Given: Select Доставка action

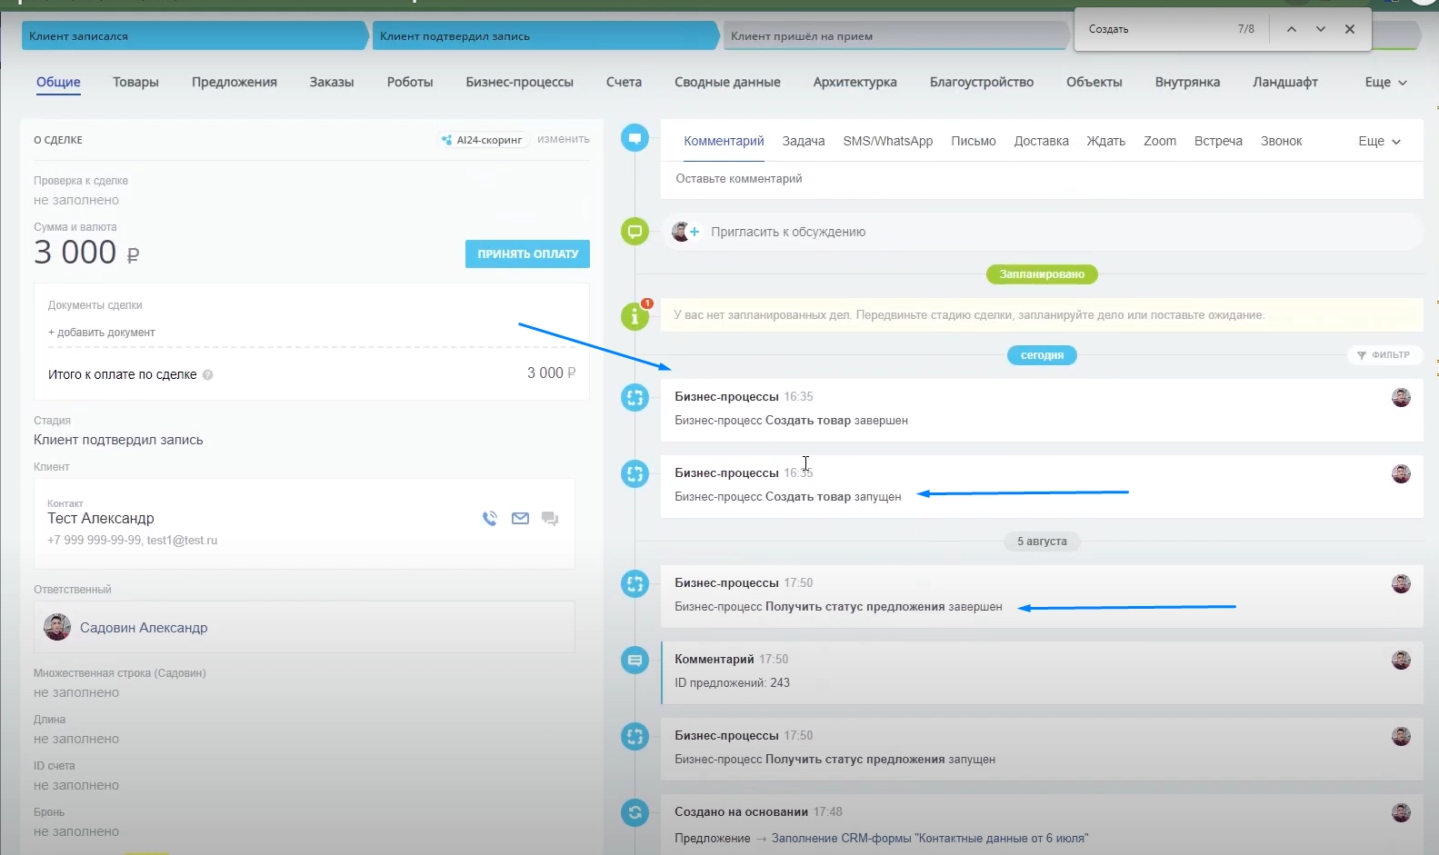Looking at the screenshot, I should 1042,141.
